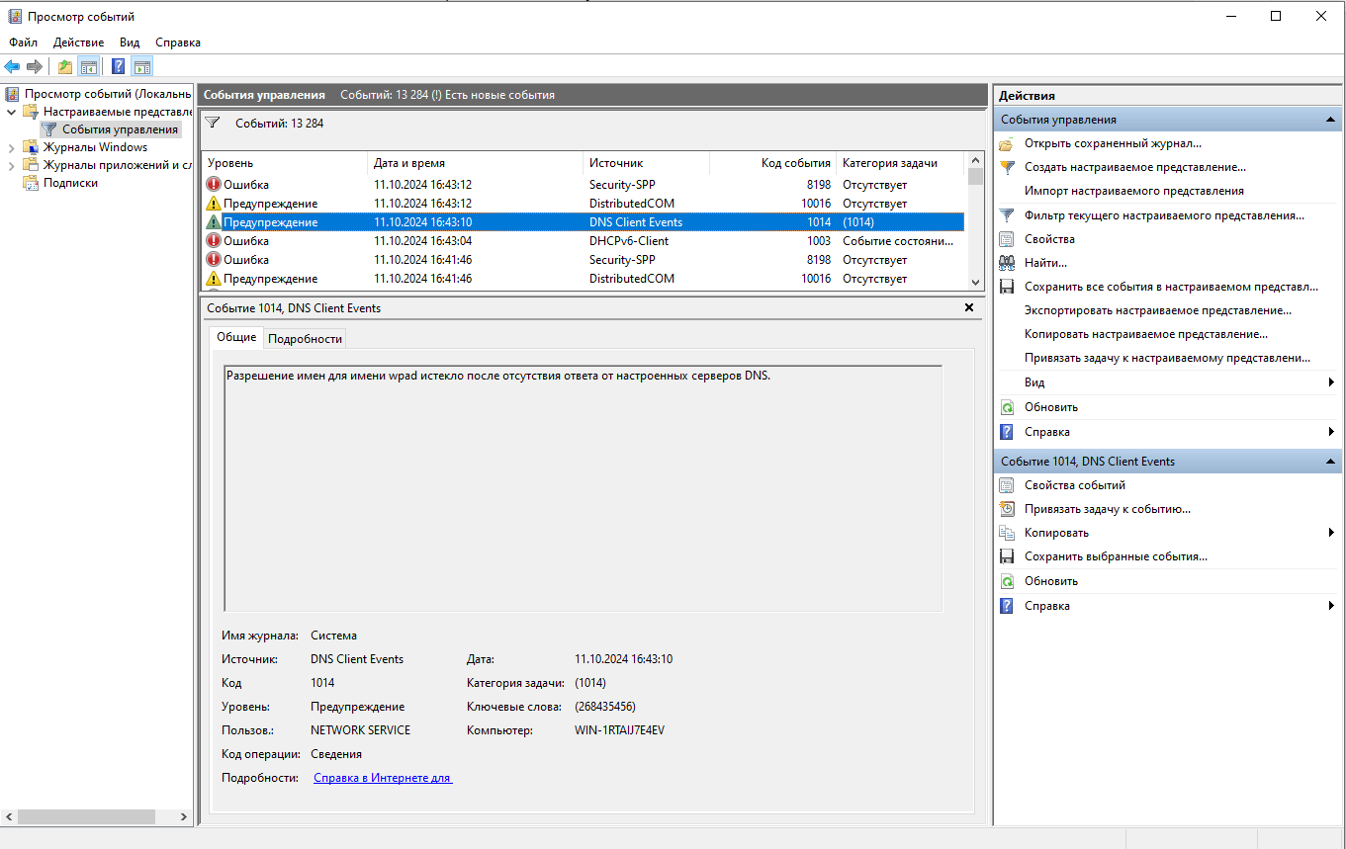Open the Справка в Интернете link
Viewport: 1346px width, 849px height.
383,778
